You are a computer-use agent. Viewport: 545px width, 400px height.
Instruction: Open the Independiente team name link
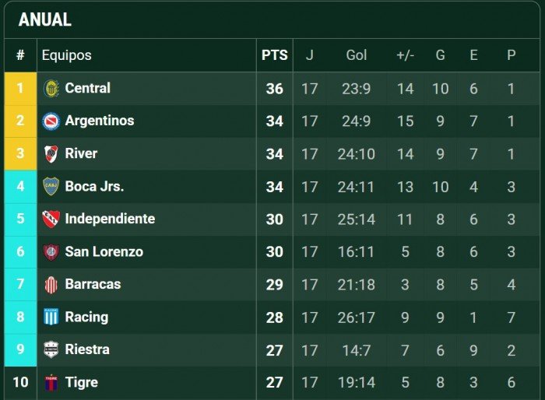click(x=110, y=219)
